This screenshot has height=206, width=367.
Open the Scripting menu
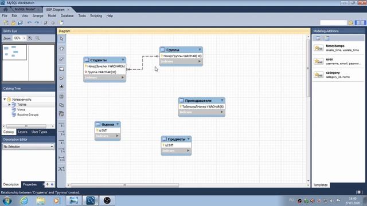tap(96, 15)
